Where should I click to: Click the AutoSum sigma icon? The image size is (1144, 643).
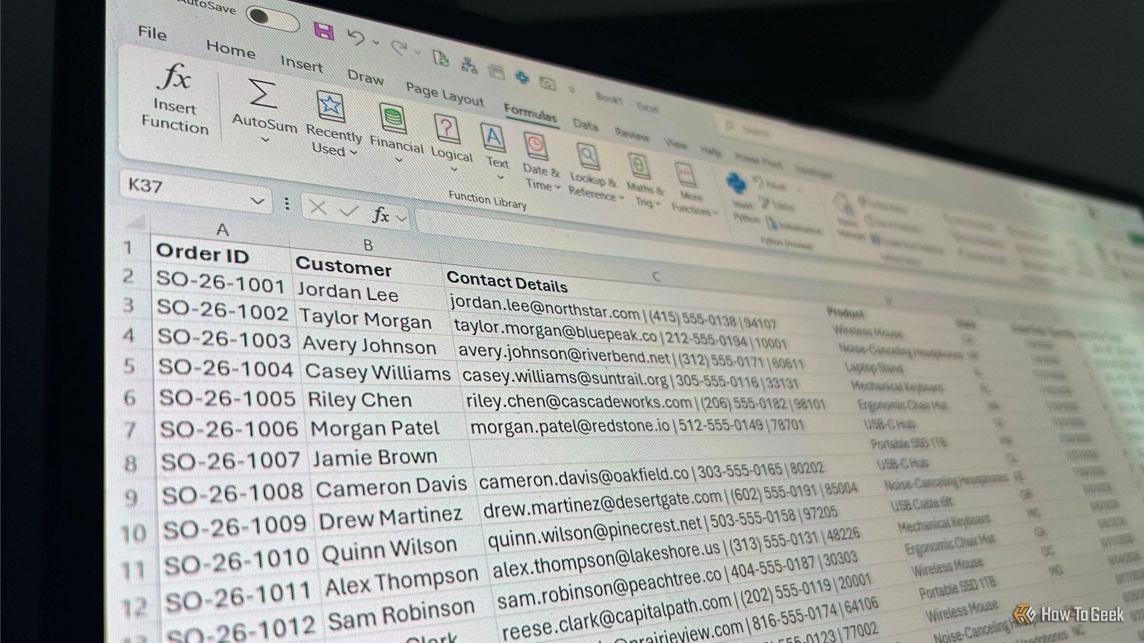click(263, 94)
